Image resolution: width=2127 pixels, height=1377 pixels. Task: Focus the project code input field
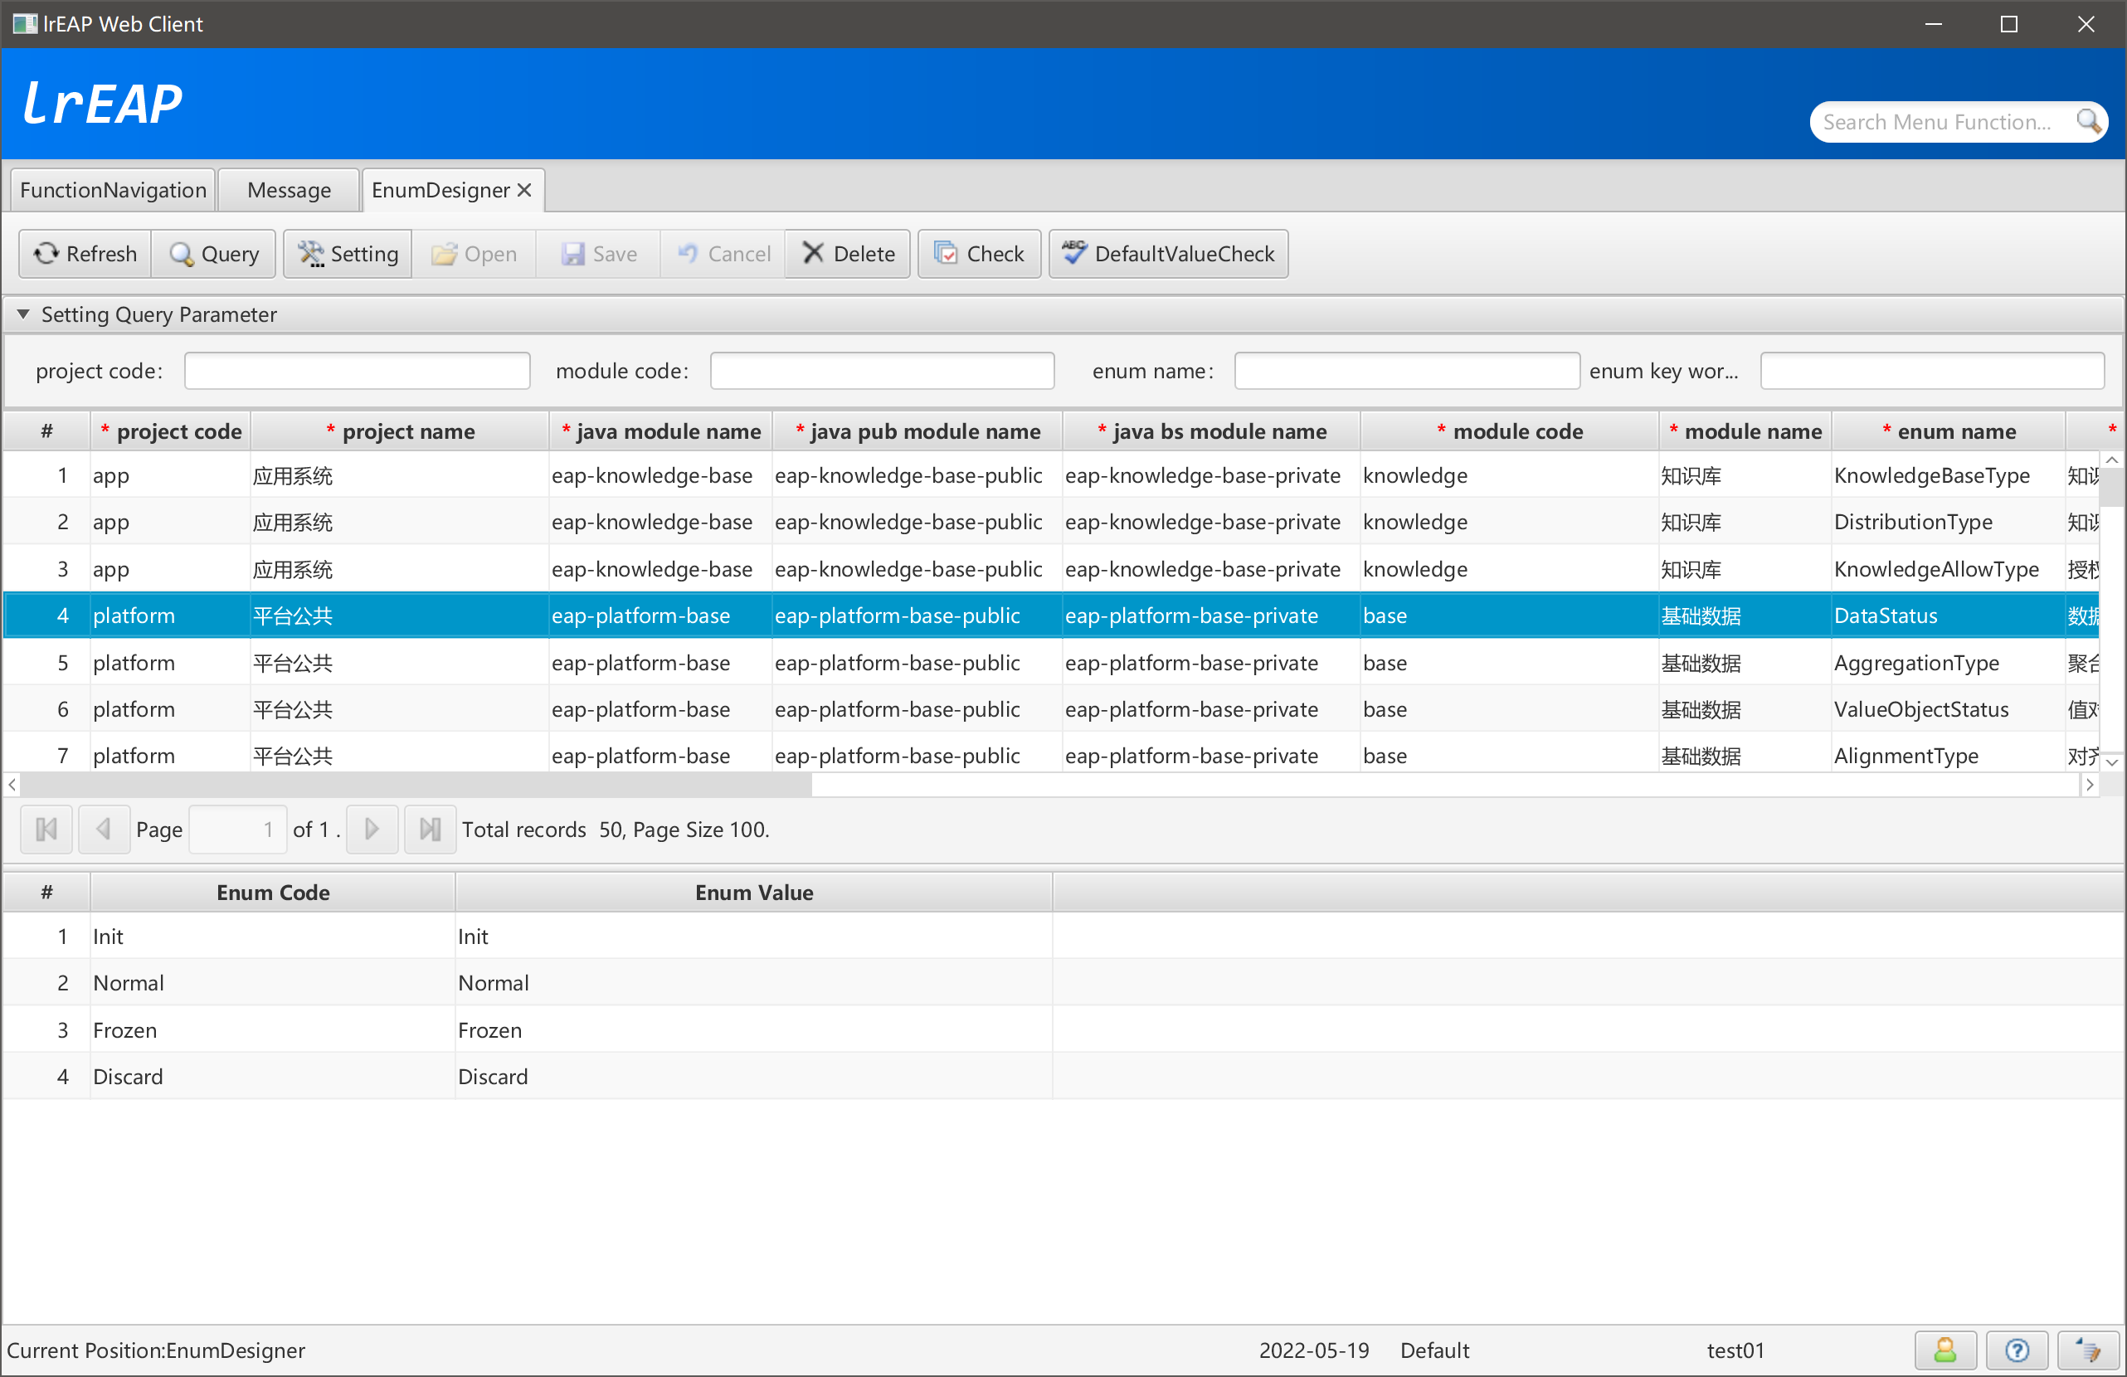click(x=357, y=371)
